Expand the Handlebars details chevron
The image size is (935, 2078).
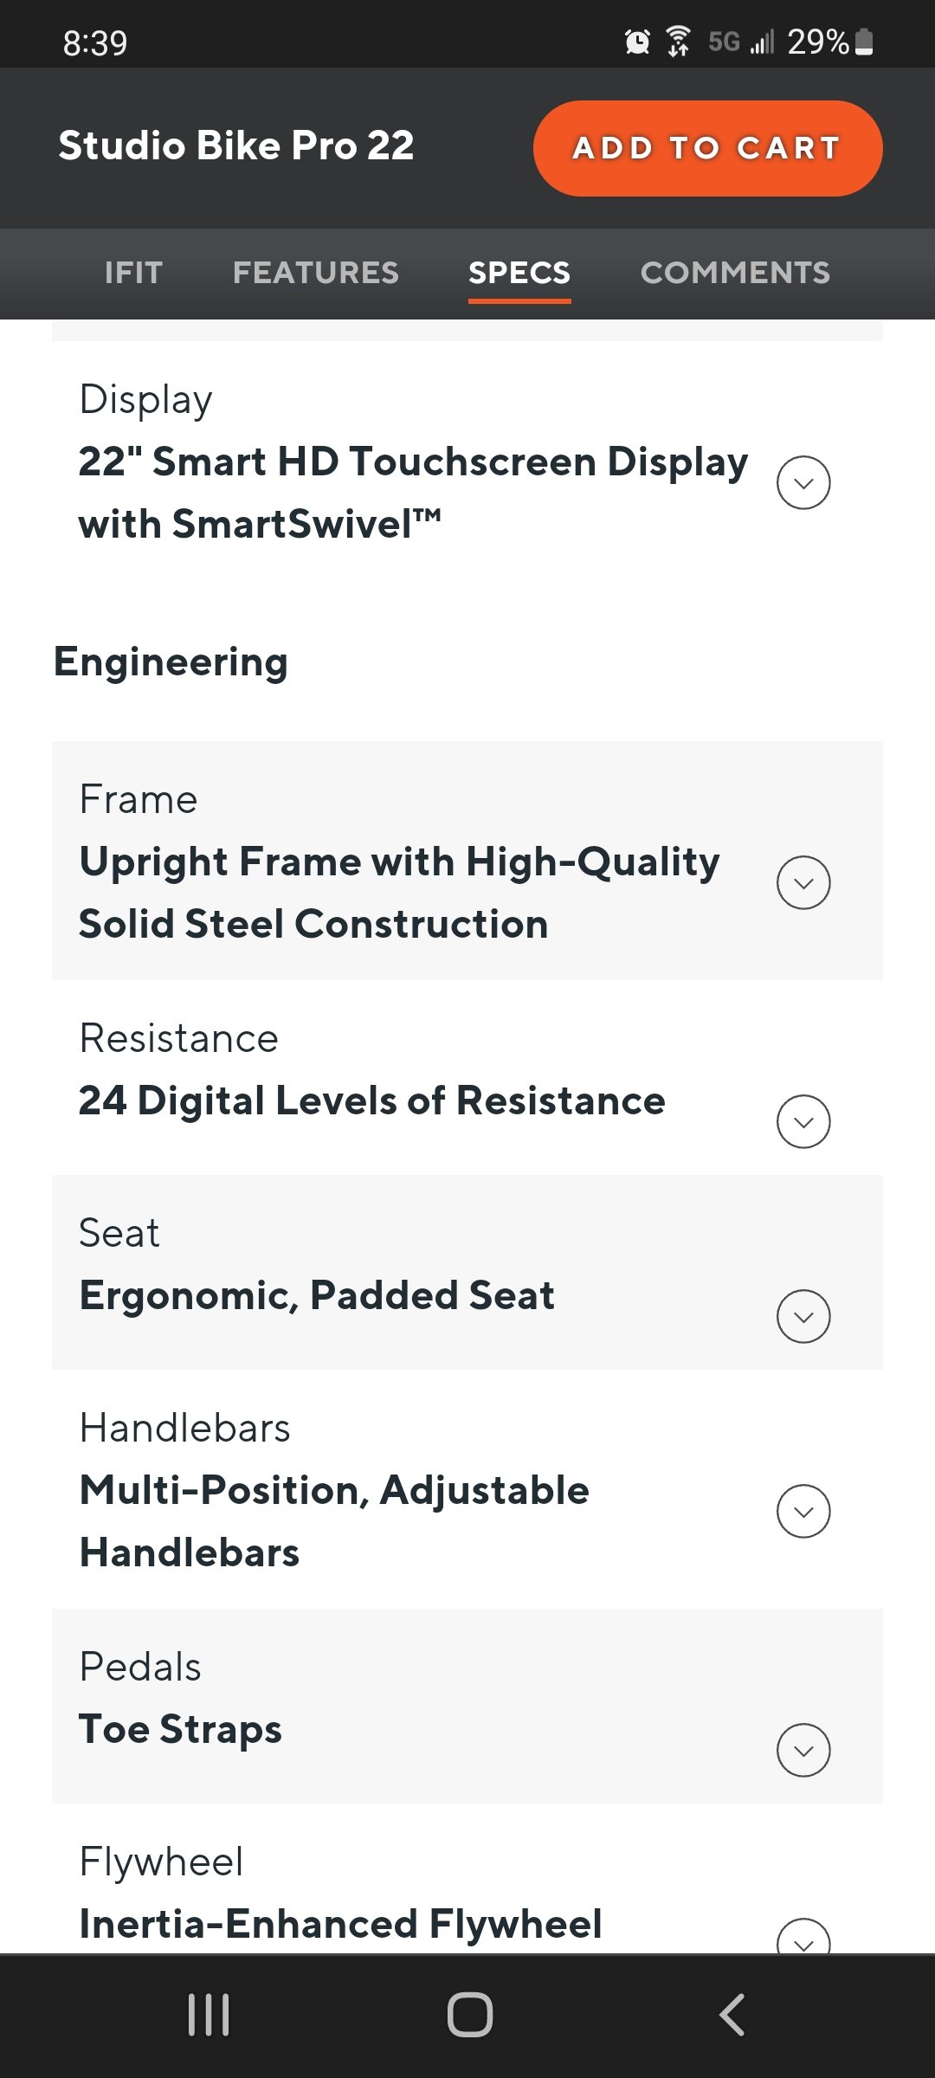803,1511
